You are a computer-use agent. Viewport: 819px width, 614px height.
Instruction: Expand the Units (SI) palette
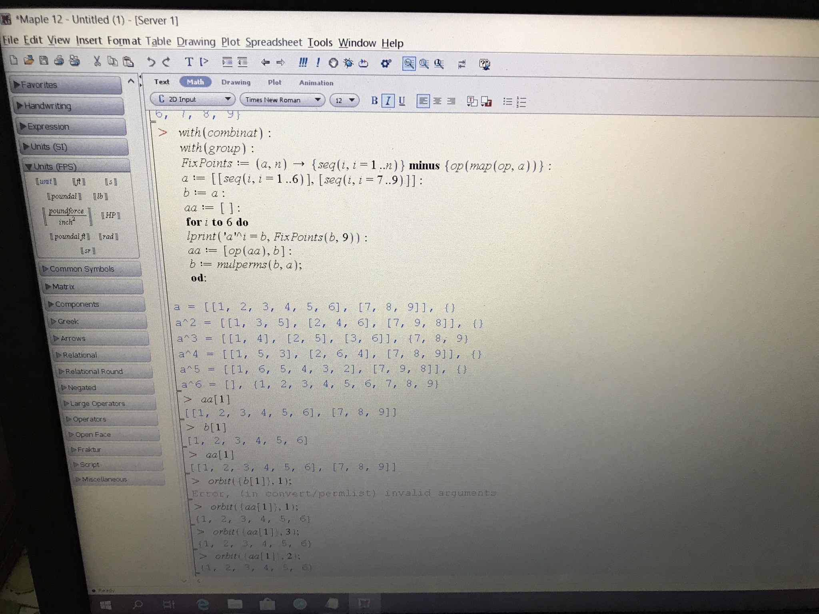[74, 147]
